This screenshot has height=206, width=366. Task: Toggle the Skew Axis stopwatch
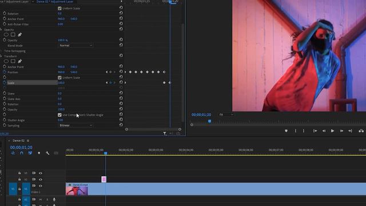(x=5, y=98)
